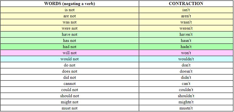Select the light blue "would not" cell
The height and width of the screenshot is (112, 234).
(69, 59)
